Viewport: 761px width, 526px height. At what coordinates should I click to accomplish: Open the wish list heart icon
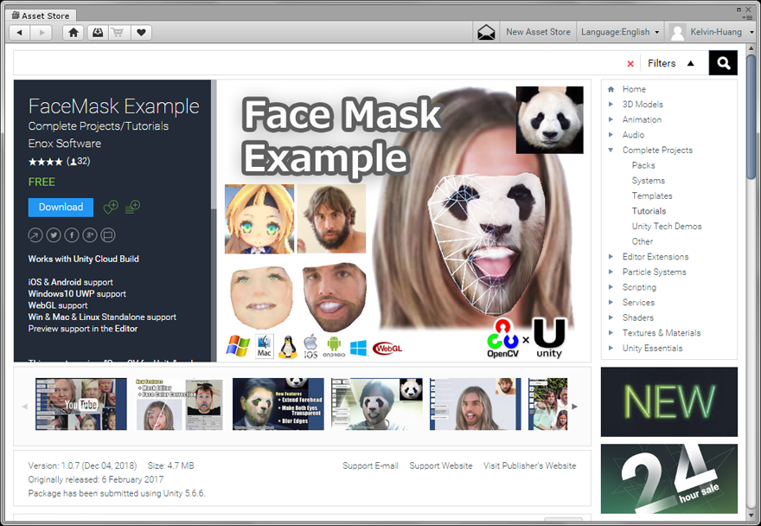[x=141, y=33]
